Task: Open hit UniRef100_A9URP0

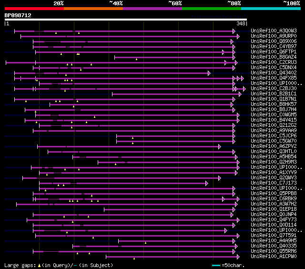Action: click(x=274, y=36)
